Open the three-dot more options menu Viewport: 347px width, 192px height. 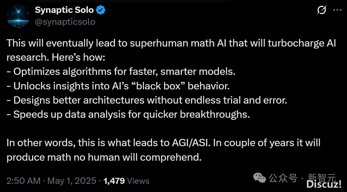337,10
